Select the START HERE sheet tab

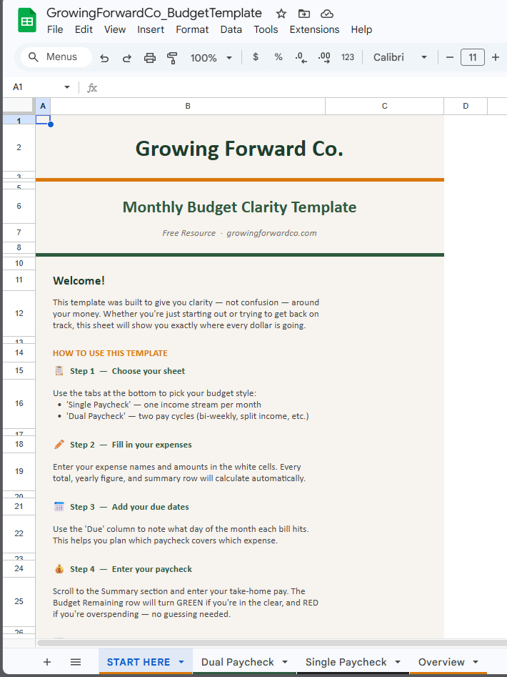(x=139, y=662)
